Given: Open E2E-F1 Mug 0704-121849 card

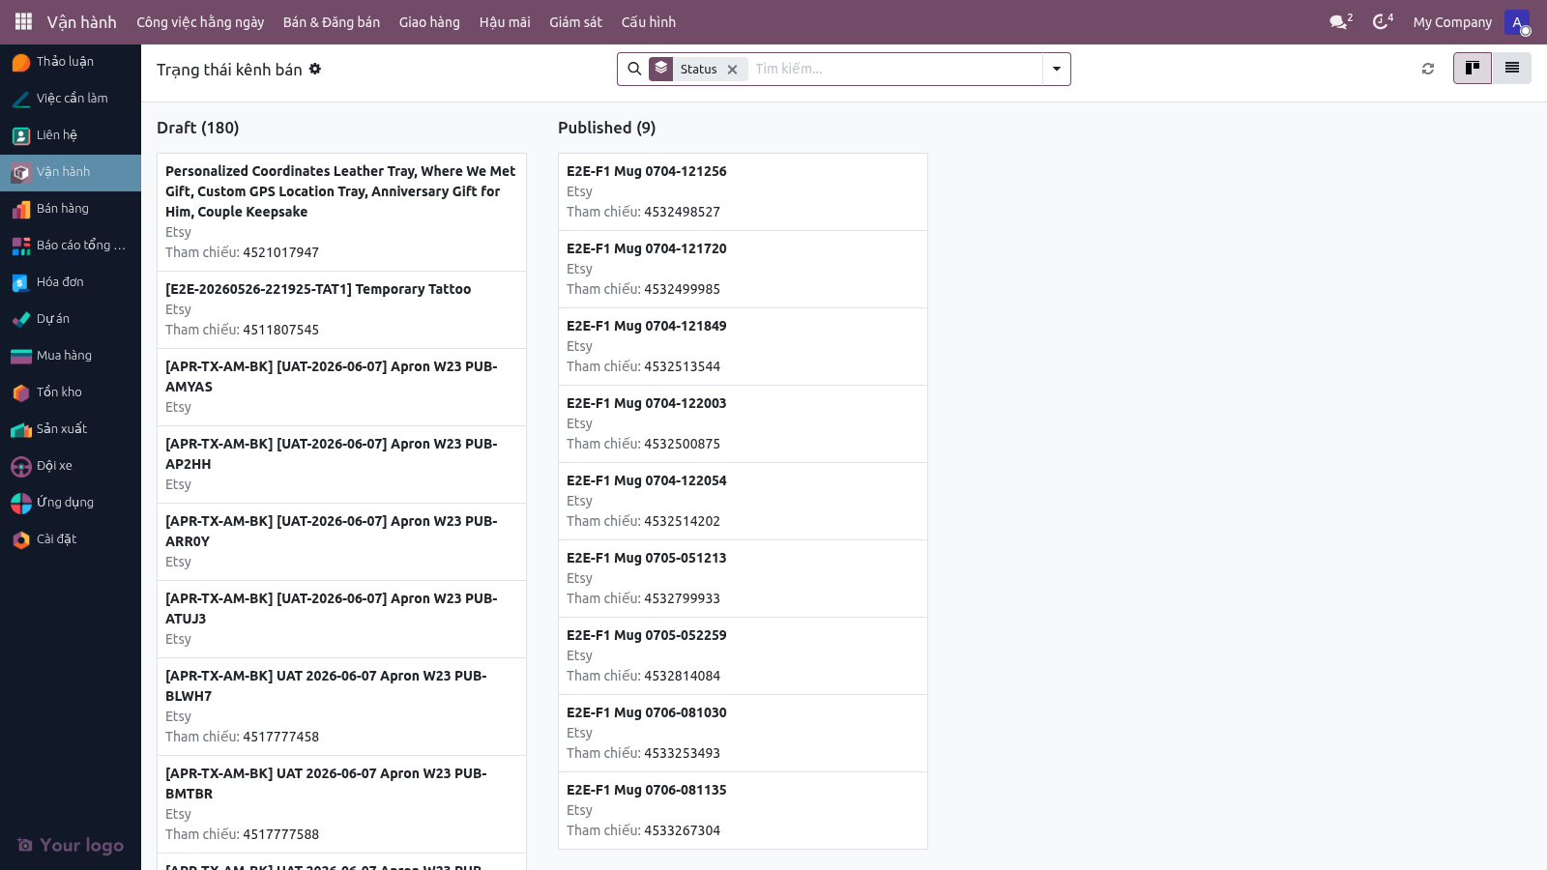Looking at the screenshot, I should (x=743, y=346).
